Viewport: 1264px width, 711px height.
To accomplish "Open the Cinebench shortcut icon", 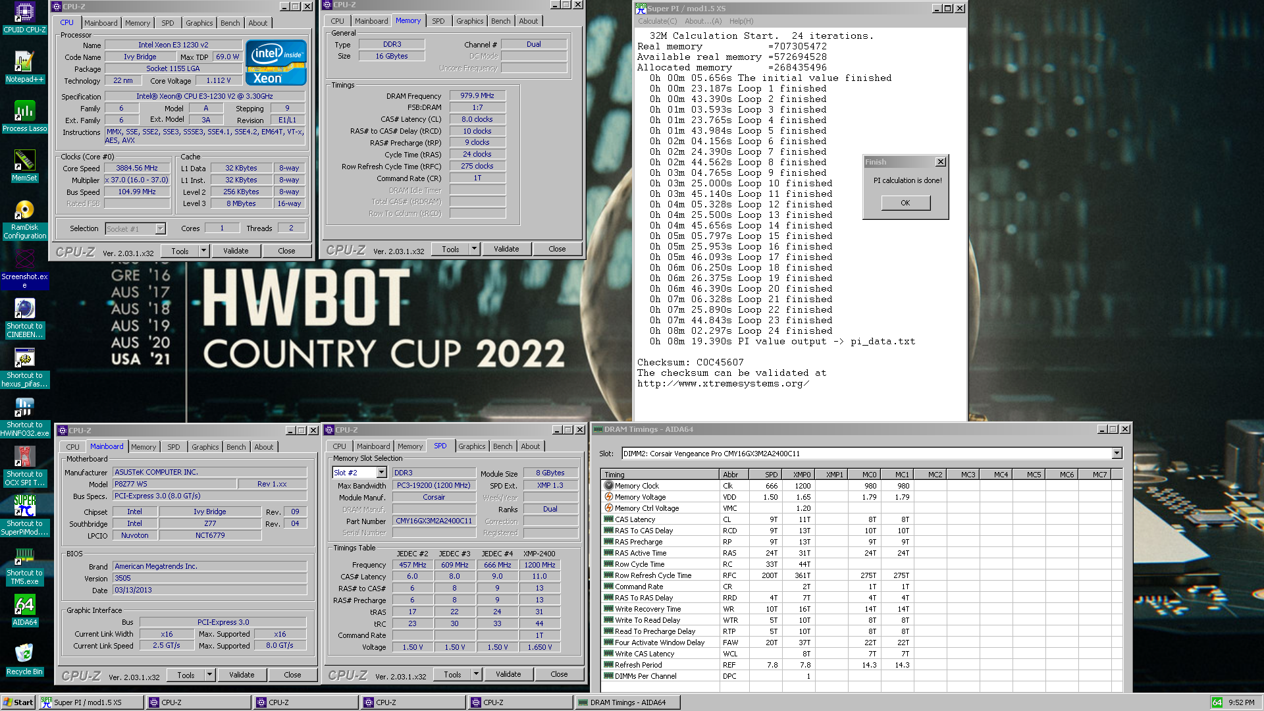I will [24, 317].
